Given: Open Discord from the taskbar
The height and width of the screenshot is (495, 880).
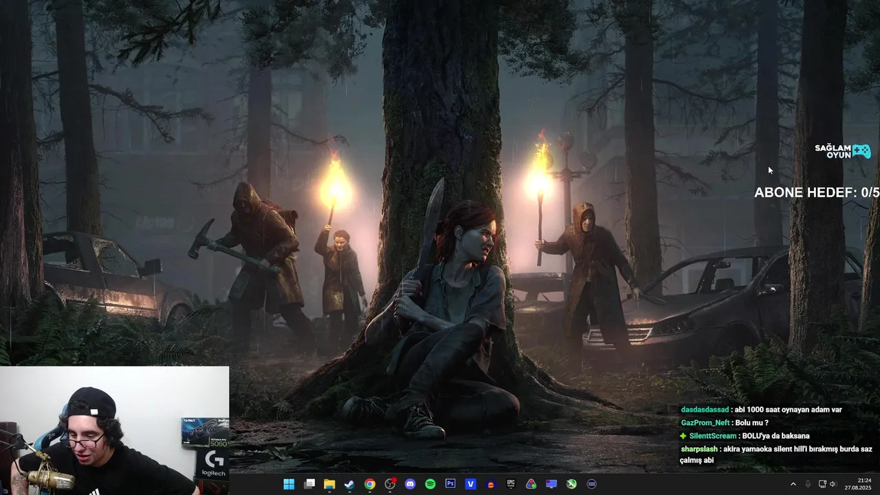Looking at the screenshot, I should tap(410, 484).
